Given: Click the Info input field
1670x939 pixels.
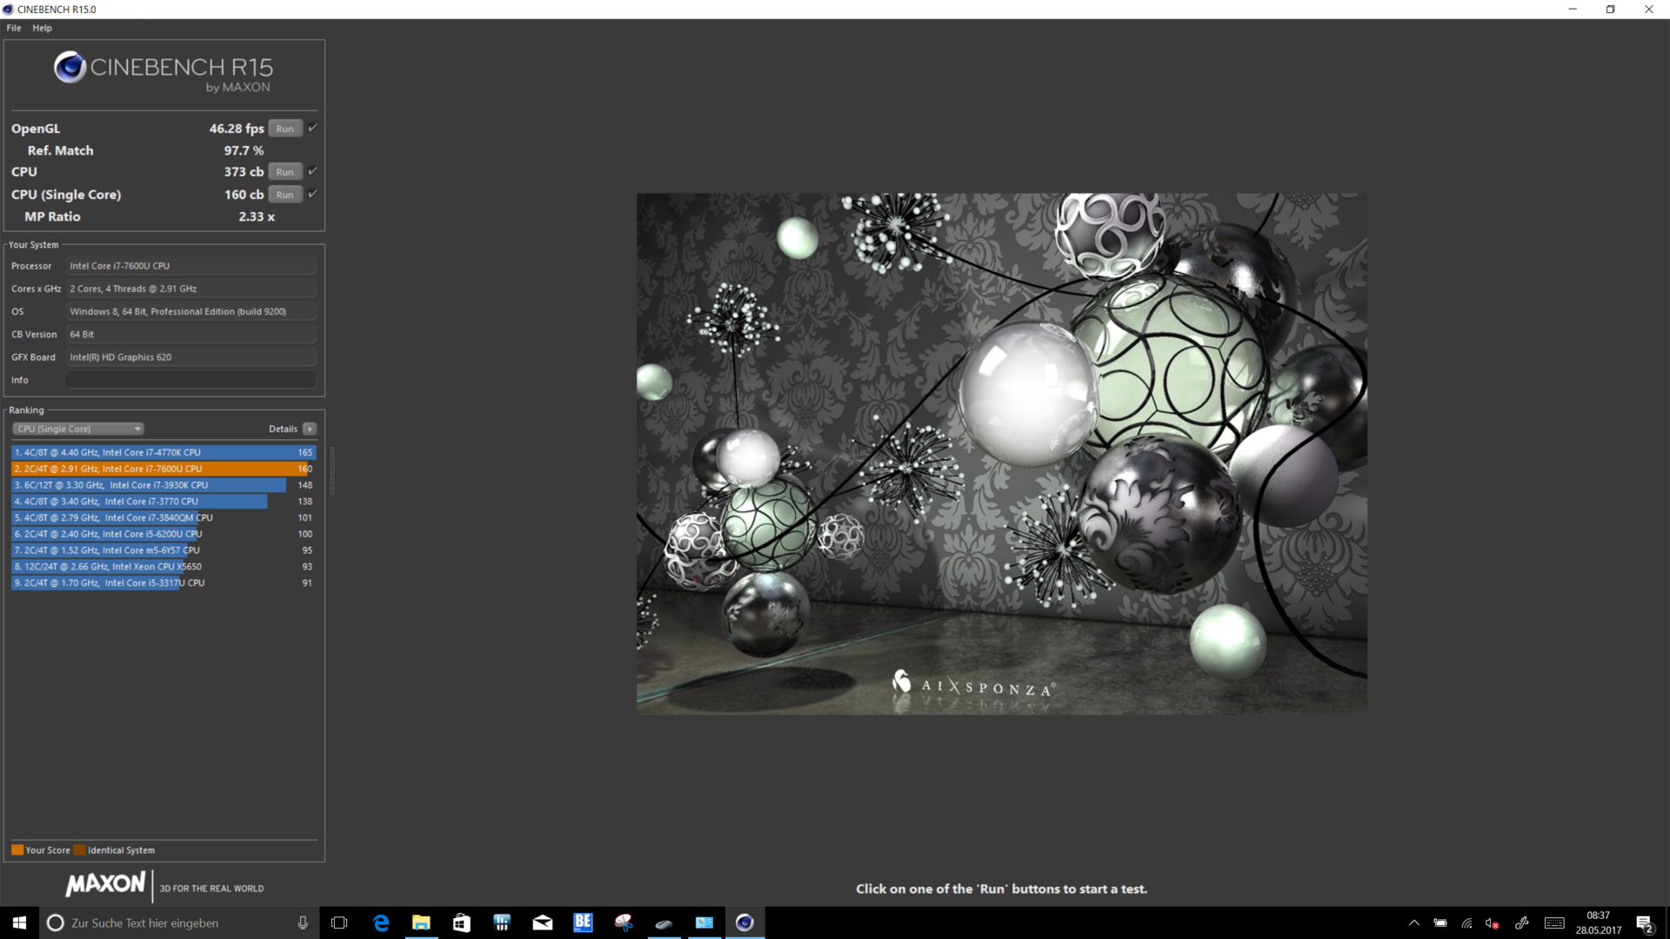Looking at the screenshot, I should [x=191, y=380].
